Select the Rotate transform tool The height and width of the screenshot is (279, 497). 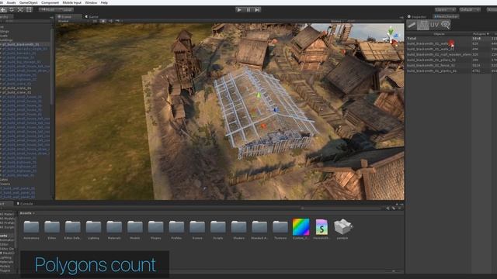pos(12,10)
